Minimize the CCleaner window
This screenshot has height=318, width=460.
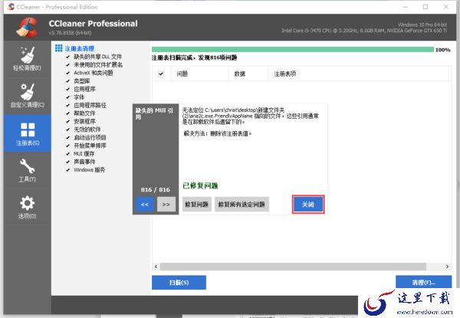[406, 7]
